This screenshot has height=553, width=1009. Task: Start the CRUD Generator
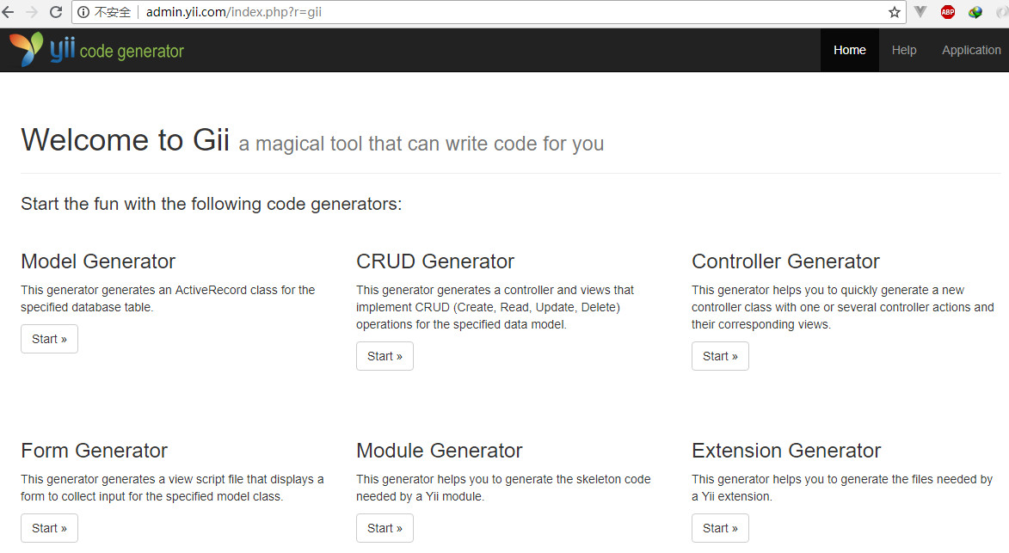tap(385, 356)
